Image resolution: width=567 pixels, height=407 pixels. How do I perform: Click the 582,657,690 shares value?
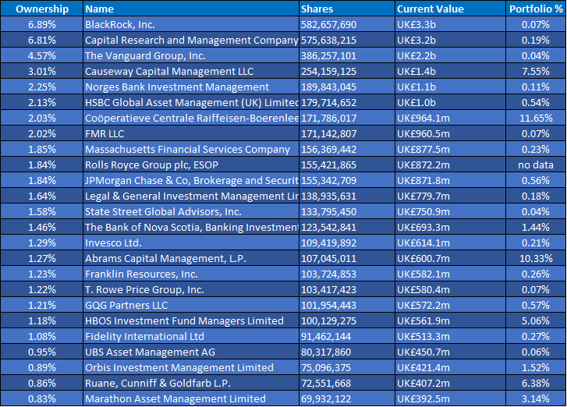point(328,25)
